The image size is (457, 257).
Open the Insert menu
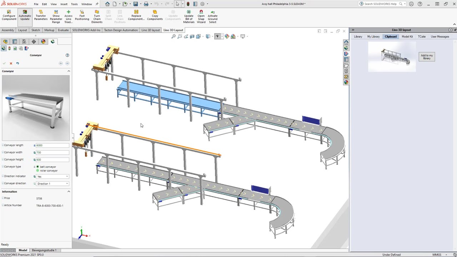pos(64,4)
